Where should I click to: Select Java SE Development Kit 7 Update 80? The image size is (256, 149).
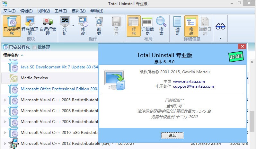(x=59, y=67)
